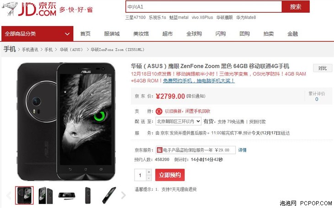334x208 pixels.
Task: Click the red 立即预约 button
Action: 170,175
